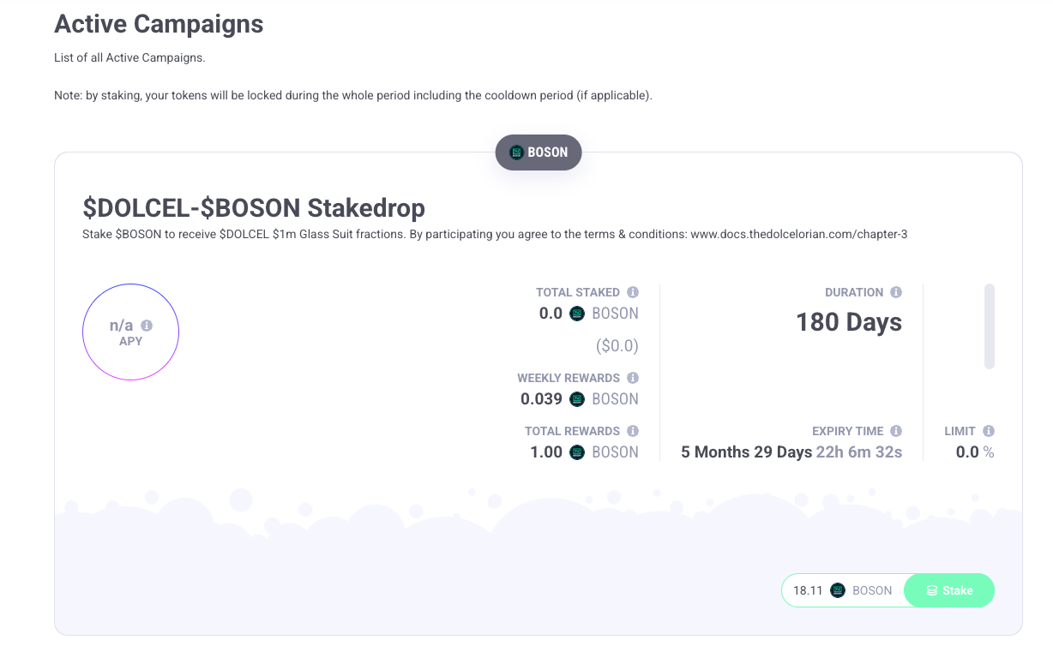Click BOSON token icon in stake amount field
Viewport: 1053px width, 646px height.
point(838,590)
